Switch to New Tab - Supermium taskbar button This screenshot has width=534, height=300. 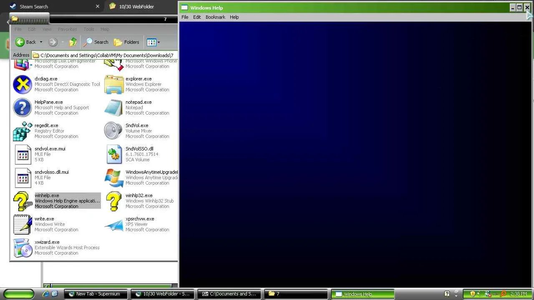point(96,294)
